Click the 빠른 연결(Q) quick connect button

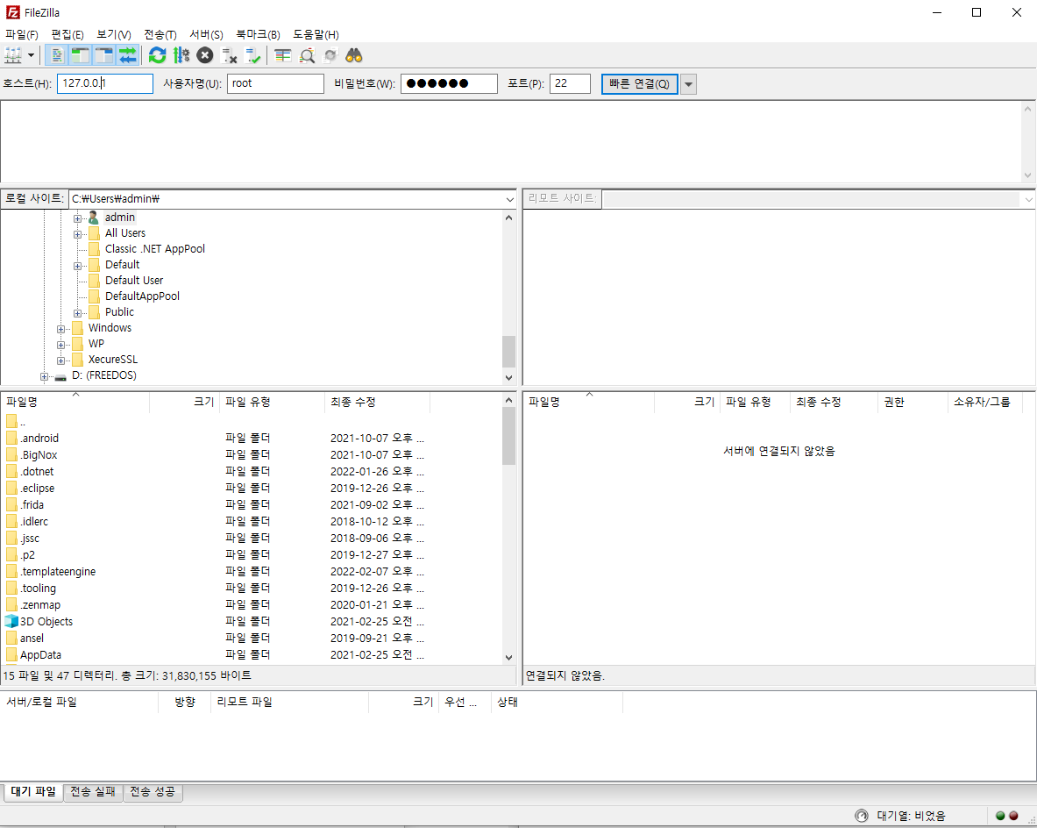tap(640, 84)
